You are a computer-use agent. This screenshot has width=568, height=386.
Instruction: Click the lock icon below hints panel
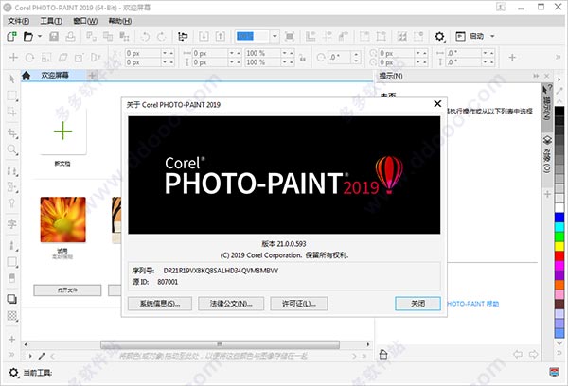tap(383, 354)
